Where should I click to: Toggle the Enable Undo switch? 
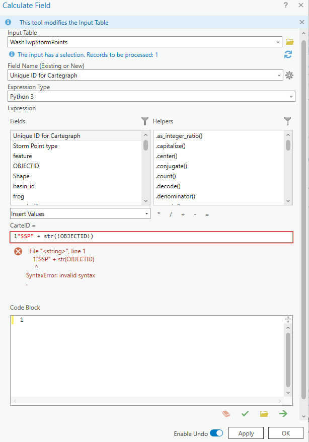[216, 433]
